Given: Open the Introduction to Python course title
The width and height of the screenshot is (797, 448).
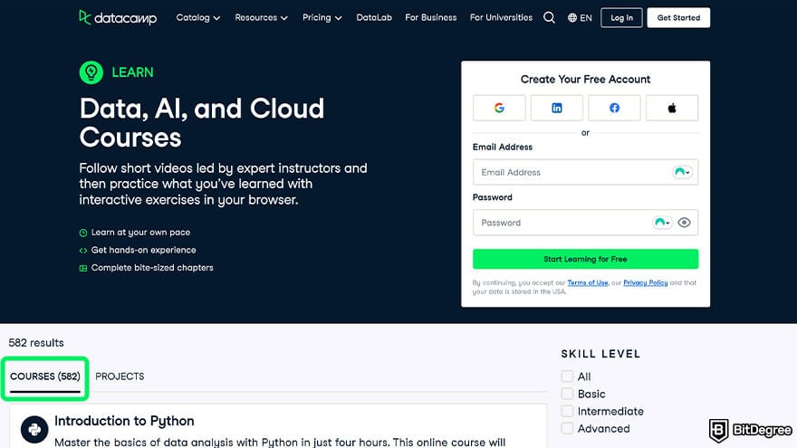Looking at the screenshot, I should pyautogui.click(x=125, y=421).
